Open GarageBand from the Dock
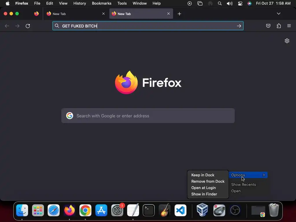 (x=164, y=210)
